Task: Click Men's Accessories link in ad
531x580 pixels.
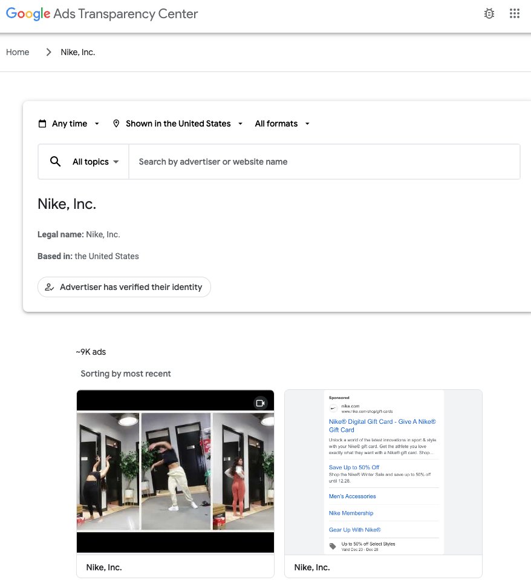Action: click(x=352, y=496)
